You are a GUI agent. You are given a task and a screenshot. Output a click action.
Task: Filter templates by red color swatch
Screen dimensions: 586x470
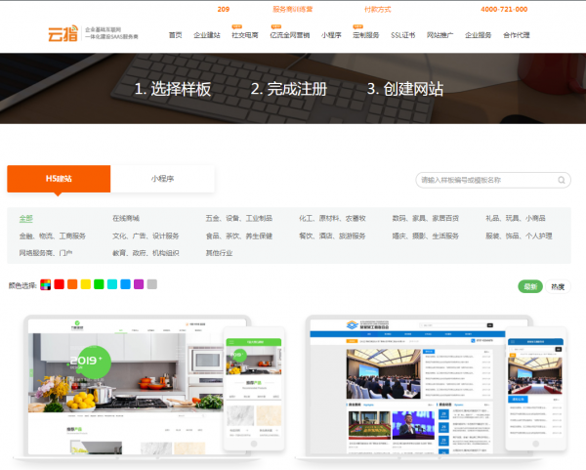tap(59, 284)
